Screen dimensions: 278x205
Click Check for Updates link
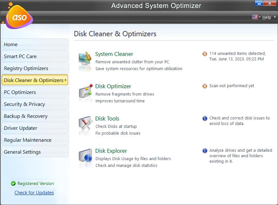[x=34, y=193]
